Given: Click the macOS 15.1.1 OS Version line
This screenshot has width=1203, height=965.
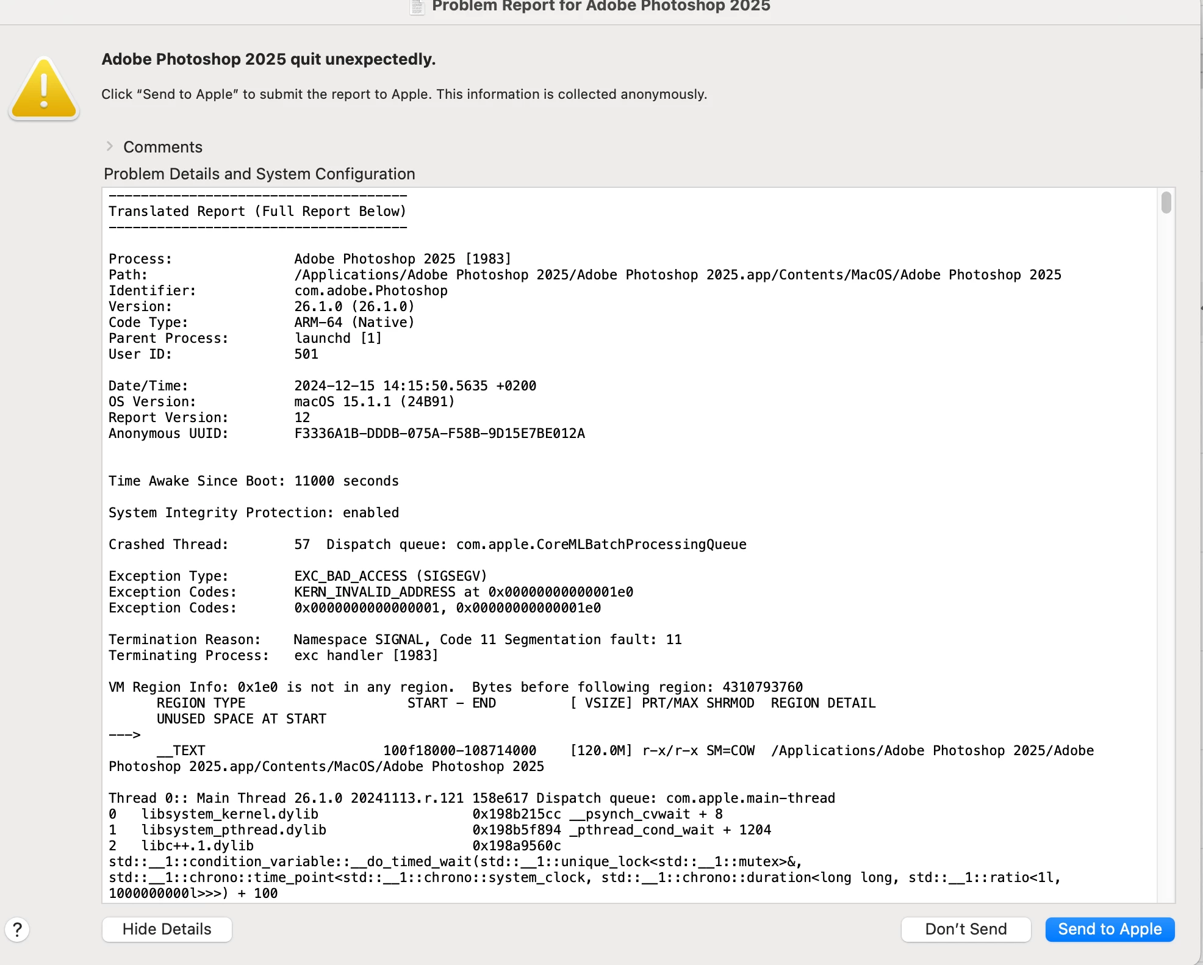Looking at the screenshot, I should [374, 401].
